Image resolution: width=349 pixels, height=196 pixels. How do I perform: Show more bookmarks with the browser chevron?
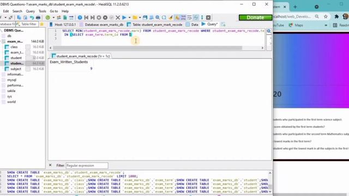[x=326, y=26]
